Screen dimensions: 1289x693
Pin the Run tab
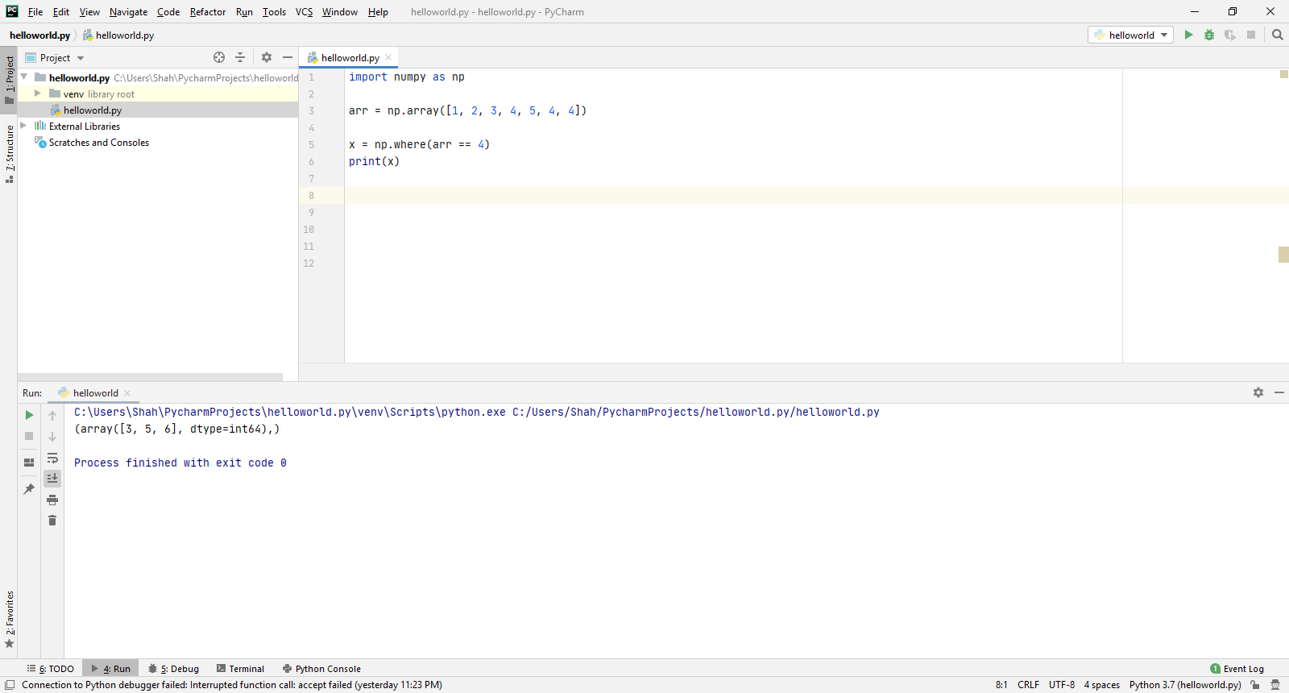point(29,489)
